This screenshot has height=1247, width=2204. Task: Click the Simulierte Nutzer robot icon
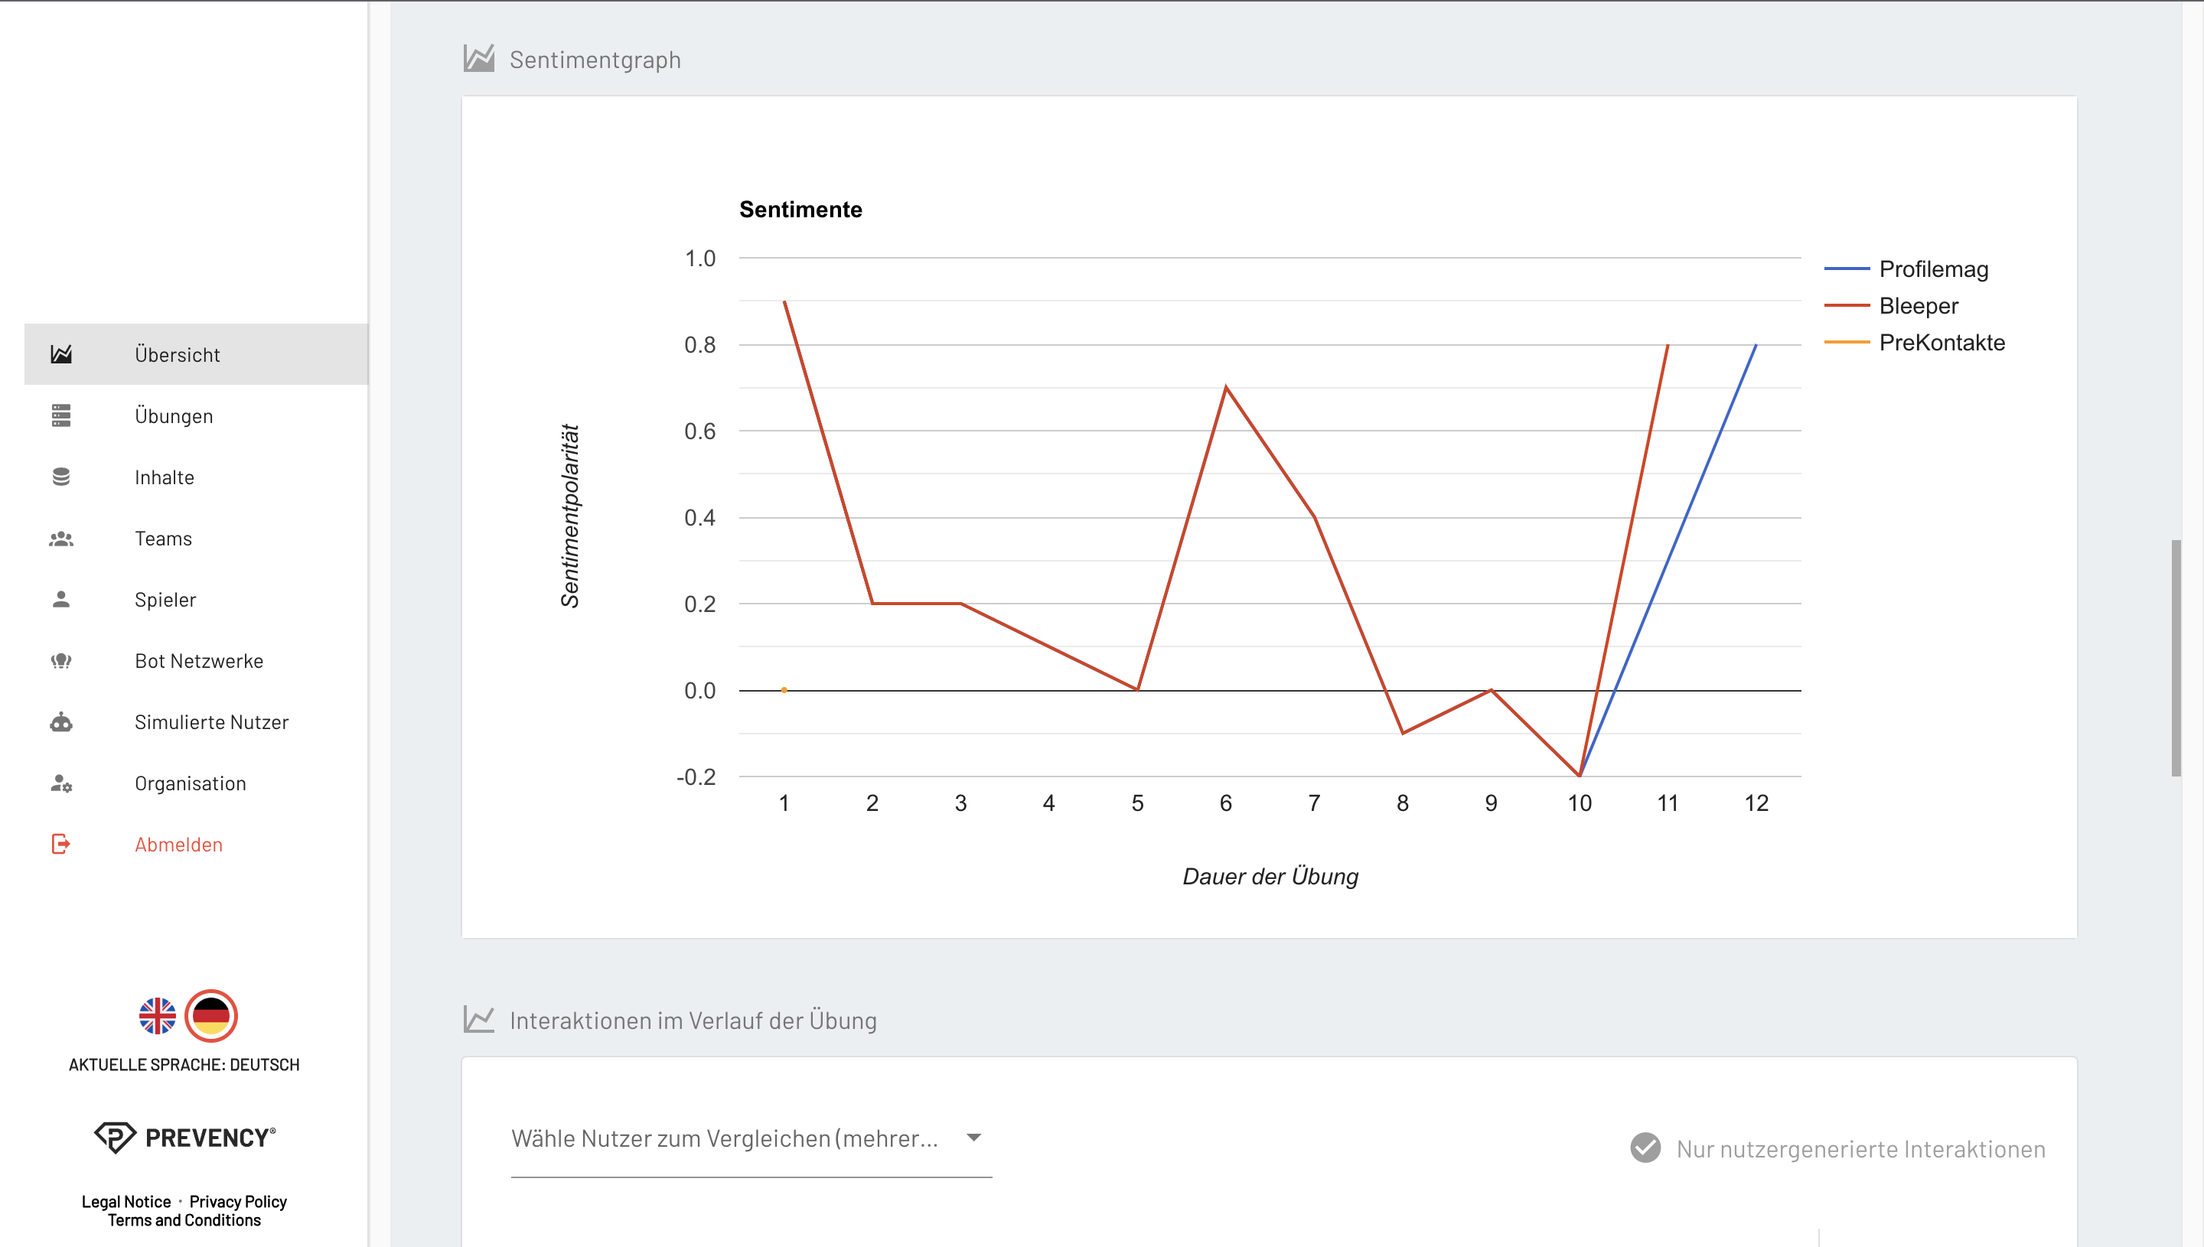[60, 722]
